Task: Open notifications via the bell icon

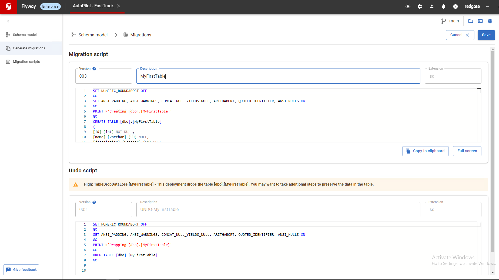Action: pyautogui.click(x=443, y=6)
